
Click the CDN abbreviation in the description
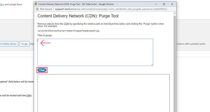coord(66,24)
